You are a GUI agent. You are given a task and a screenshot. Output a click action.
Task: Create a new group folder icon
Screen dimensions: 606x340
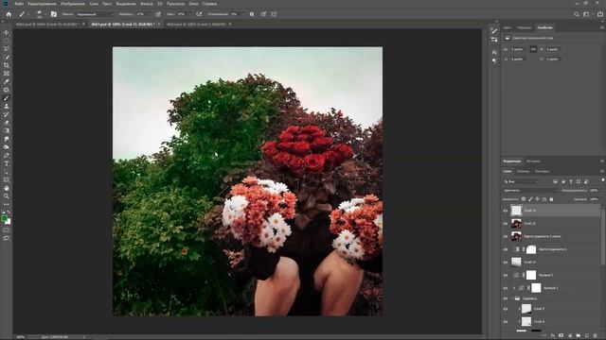(x=579, y=336)
